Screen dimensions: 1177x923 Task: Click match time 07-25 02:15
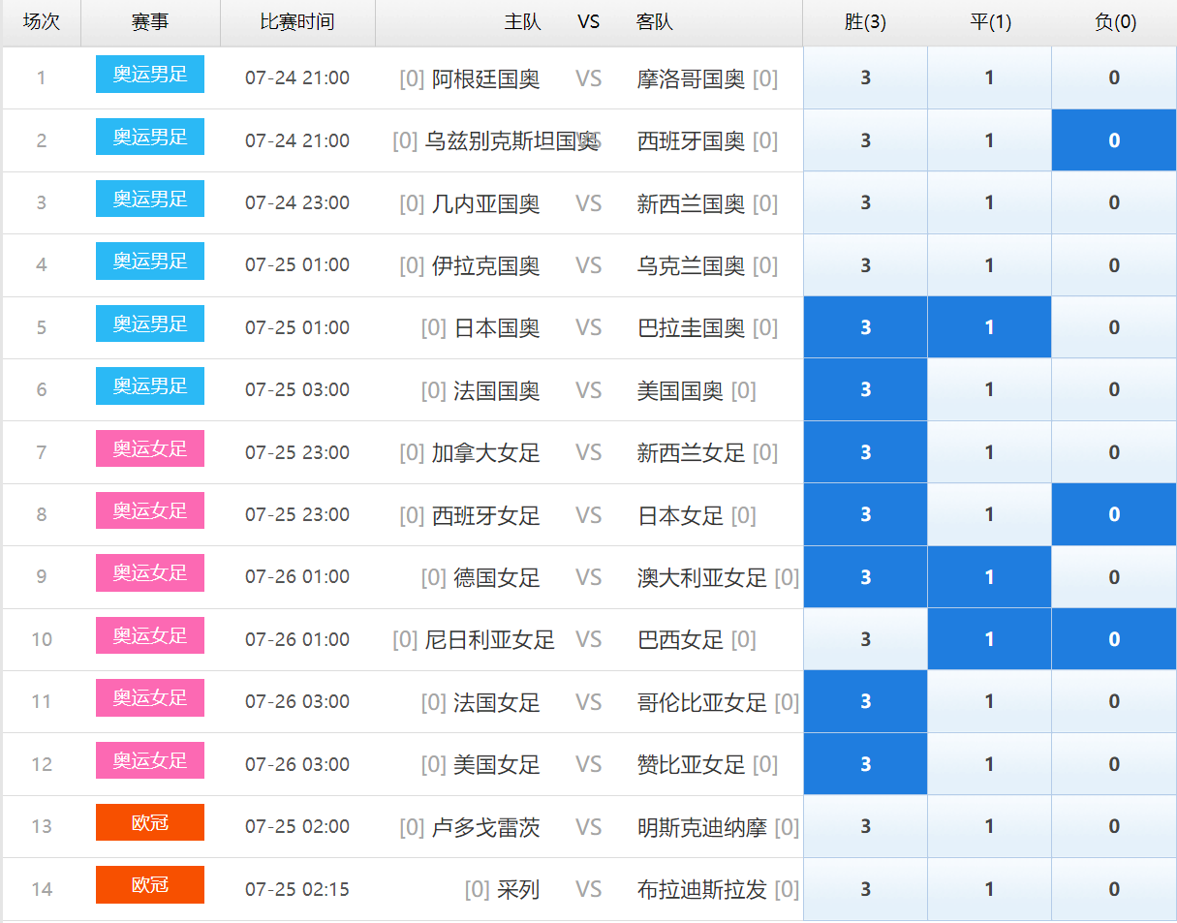pos(297,889)
